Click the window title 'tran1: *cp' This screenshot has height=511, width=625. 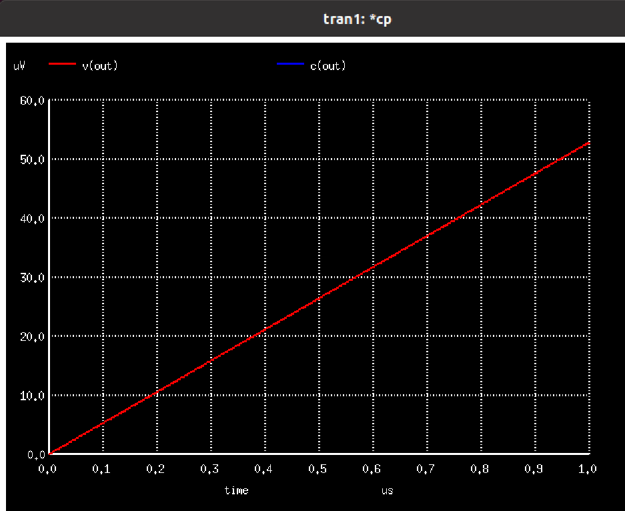(x=357, y=19)
